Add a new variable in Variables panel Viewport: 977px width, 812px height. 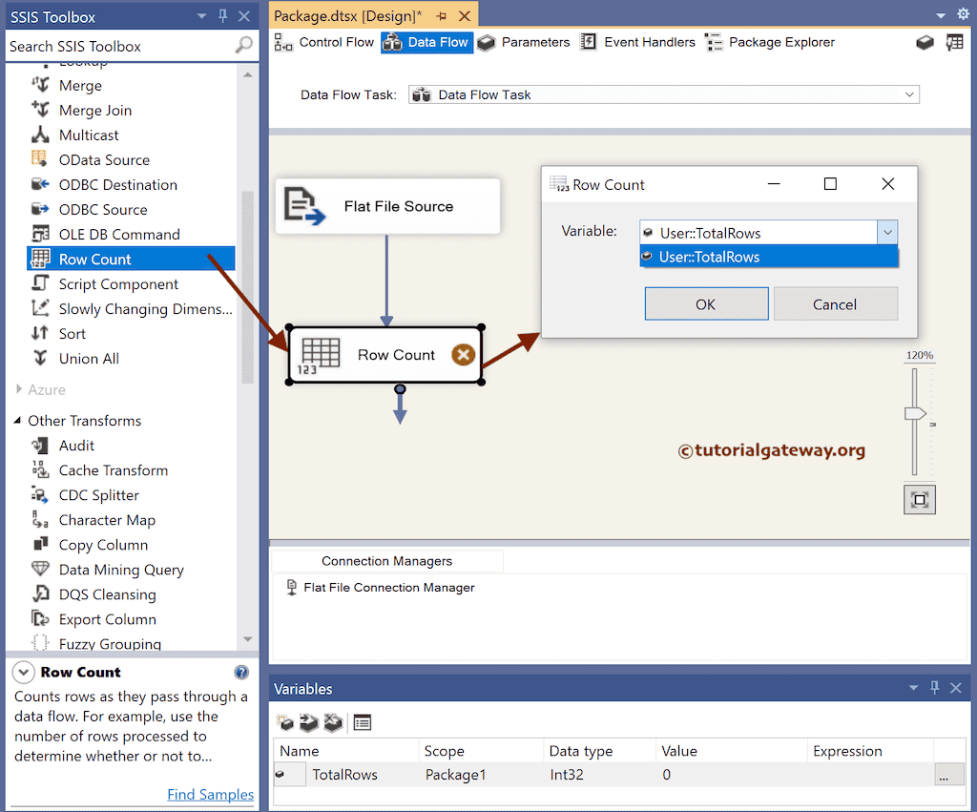coord(284,722)
